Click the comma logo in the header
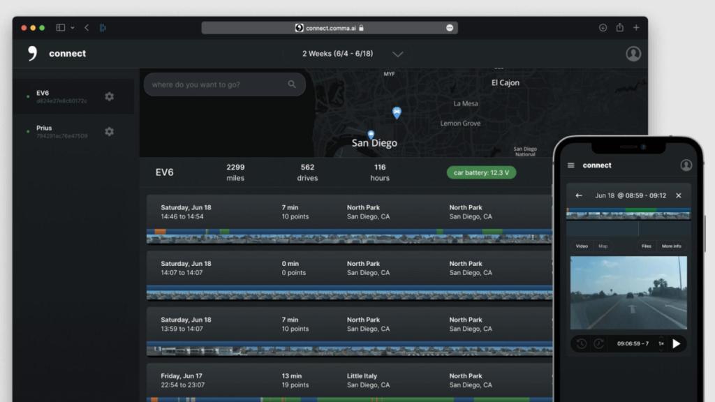 [x=32, y=54]
